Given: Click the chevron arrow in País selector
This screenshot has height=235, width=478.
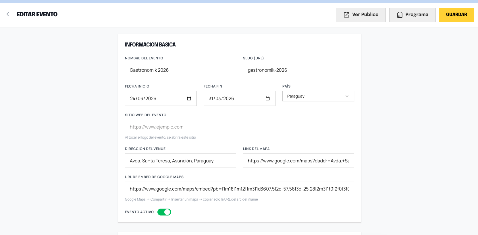Looking at the screenshot, I should point(347,96).
